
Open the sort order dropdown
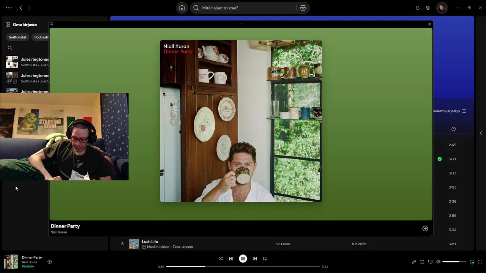pyautogui.click(x=450, y=111)
